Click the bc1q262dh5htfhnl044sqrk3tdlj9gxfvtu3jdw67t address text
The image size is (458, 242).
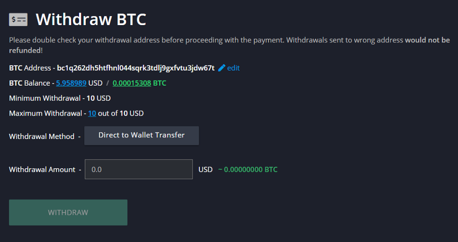(x=136, y=68)
